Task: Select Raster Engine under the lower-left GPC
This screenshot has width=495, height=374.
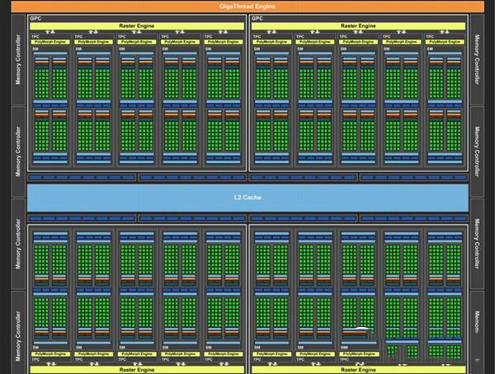Action: (137, 370)
